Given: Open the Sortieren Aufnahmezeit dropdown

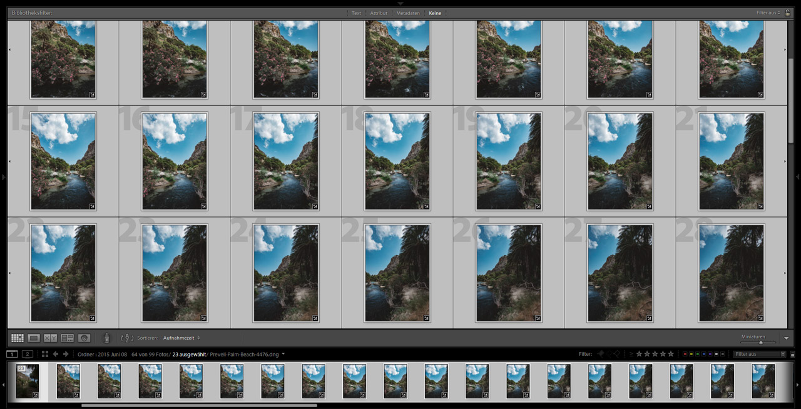Looking at the screenshot, I should (x=180, y=338).
